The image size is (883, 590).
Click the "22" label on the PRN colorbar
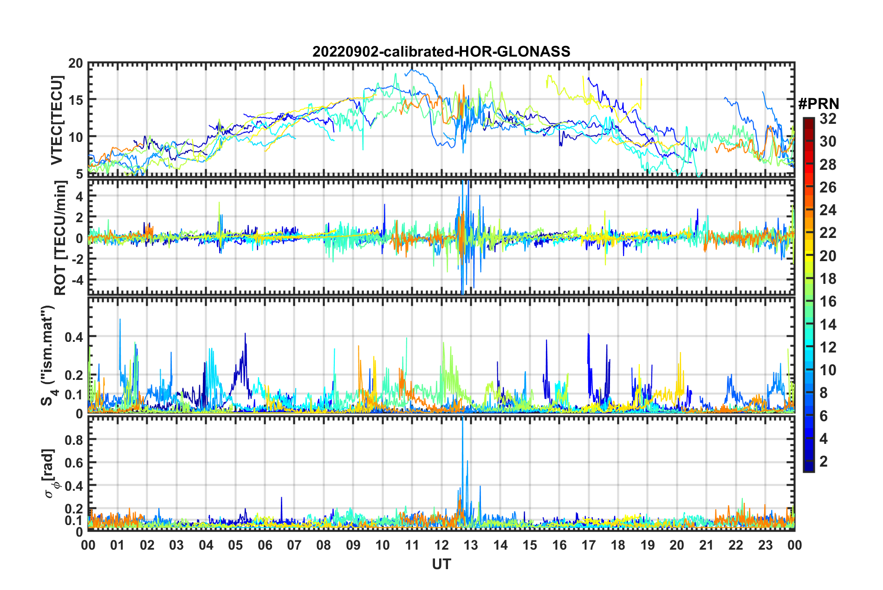click(828, 233)
